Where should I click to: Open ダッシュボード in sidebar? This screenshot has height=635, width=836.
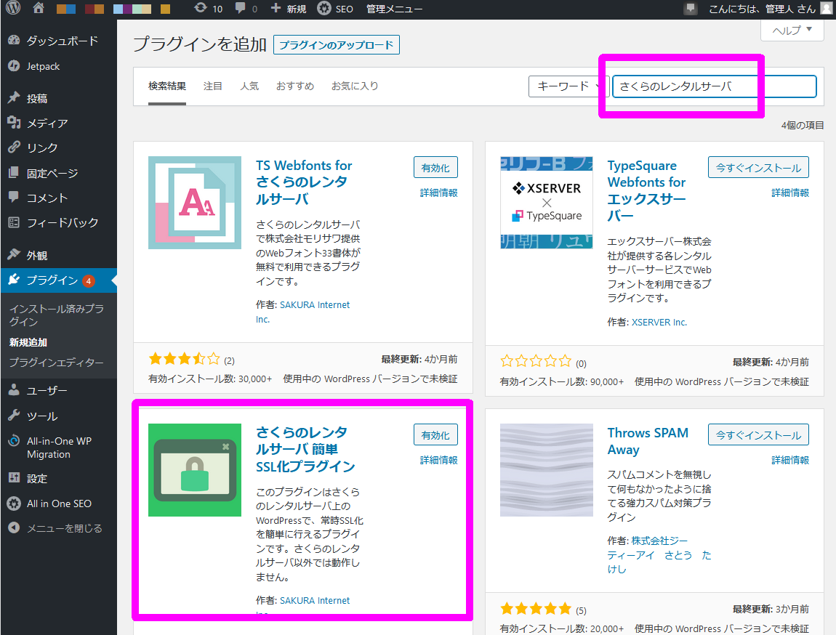(x=59, y=41)
